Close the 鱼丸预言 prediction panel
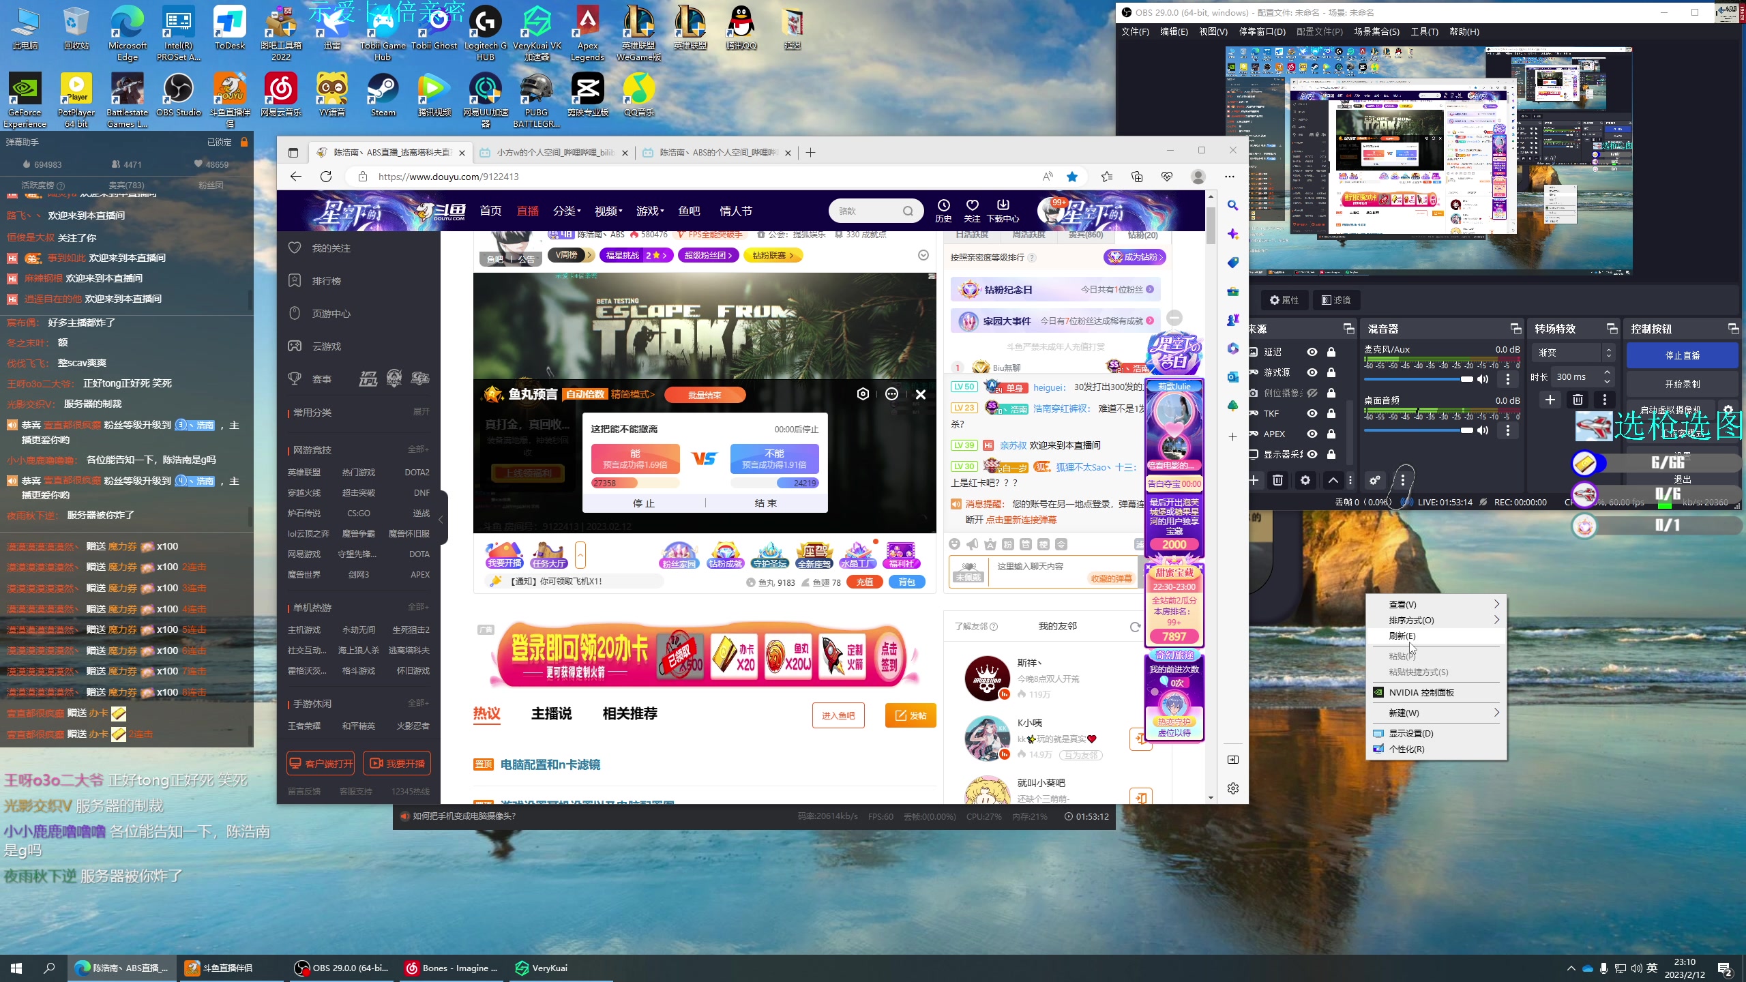 [921, 394]
